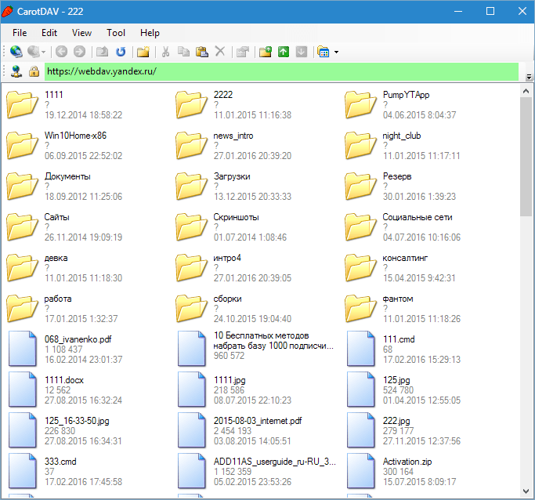The image size is (535, 500).
Task: Click the scrollbar down arrow
Action: point(526,491)
